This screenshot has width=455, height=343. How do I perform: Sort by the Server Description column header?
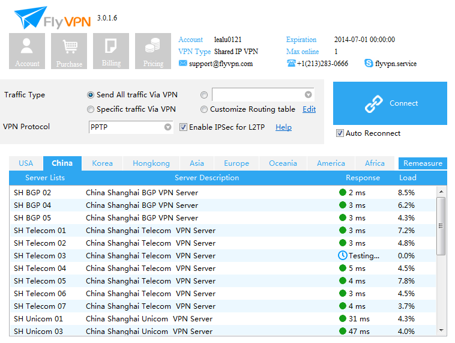[x=206, y=178]
